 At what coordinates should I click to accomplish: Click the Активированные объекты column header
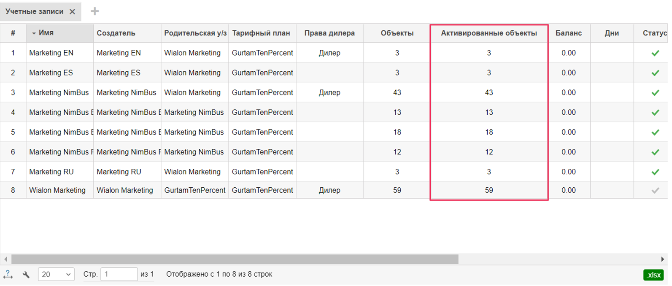488,33
